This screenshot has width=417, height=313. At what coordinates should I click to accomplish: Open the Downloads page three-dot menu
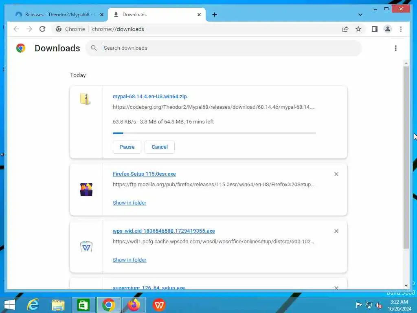pos(396,48)
